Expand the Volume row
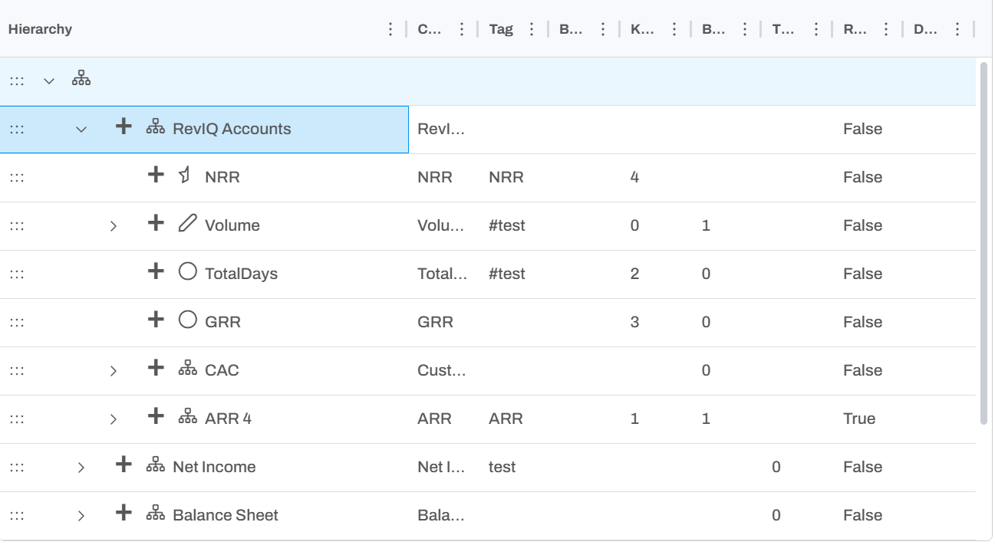Screen dimensions: 995x555 [x=114, y=226]
